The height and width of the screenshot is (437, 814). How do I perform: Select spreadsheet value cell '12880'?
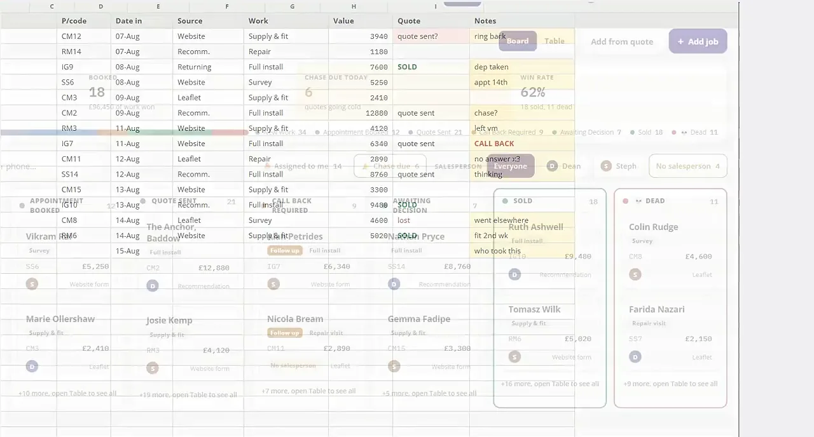click(x=361, y=113)
